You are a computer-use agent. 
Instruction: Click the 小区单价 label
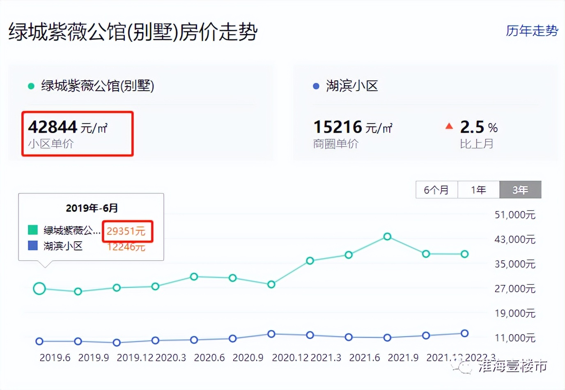pos(51,144)
